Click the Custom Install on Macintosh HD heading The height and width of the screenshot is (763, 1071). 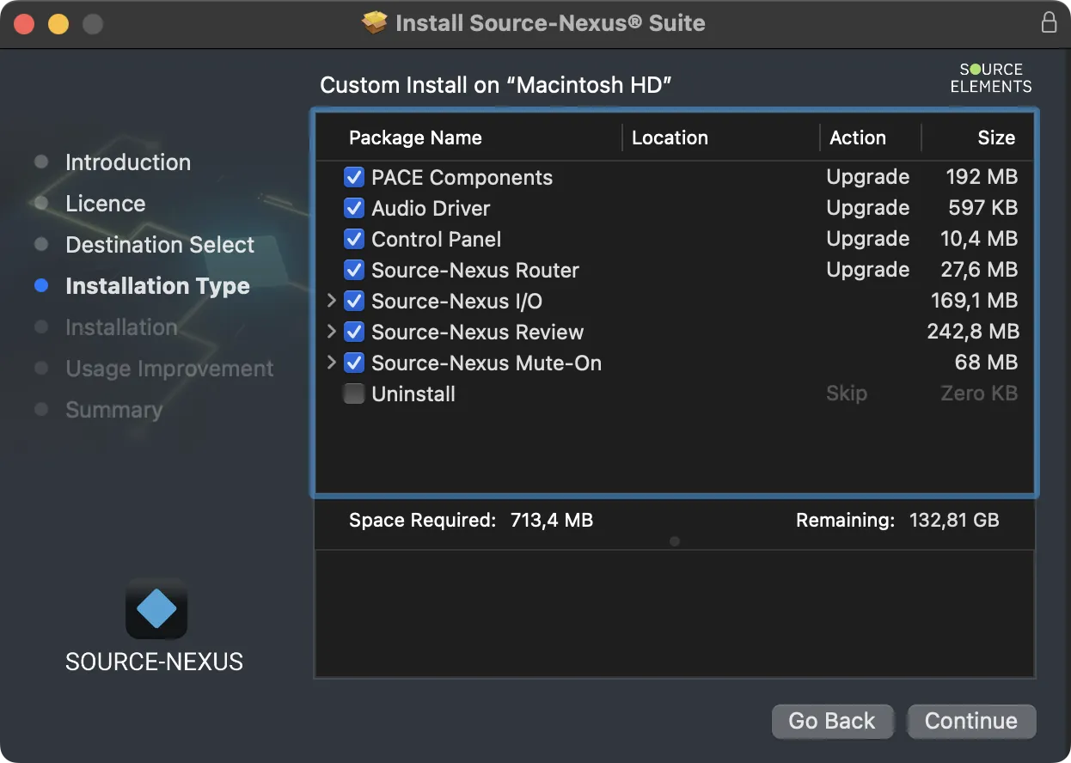pos(495,85)
